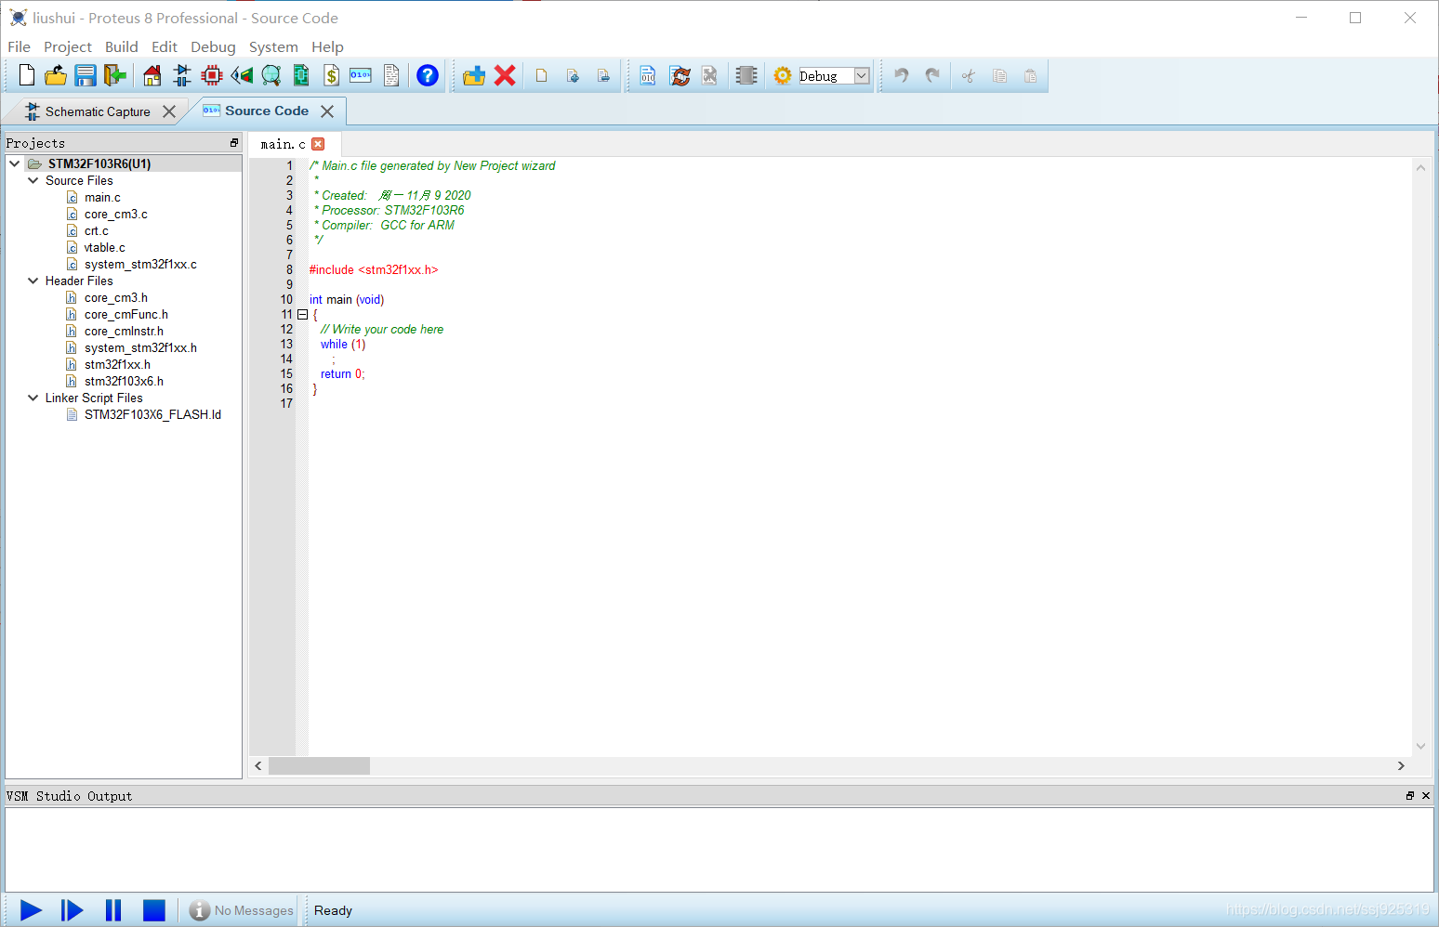This screenshot has width=1439, height=927.
Task: Open System menu
Action: [x=273, y=46]
